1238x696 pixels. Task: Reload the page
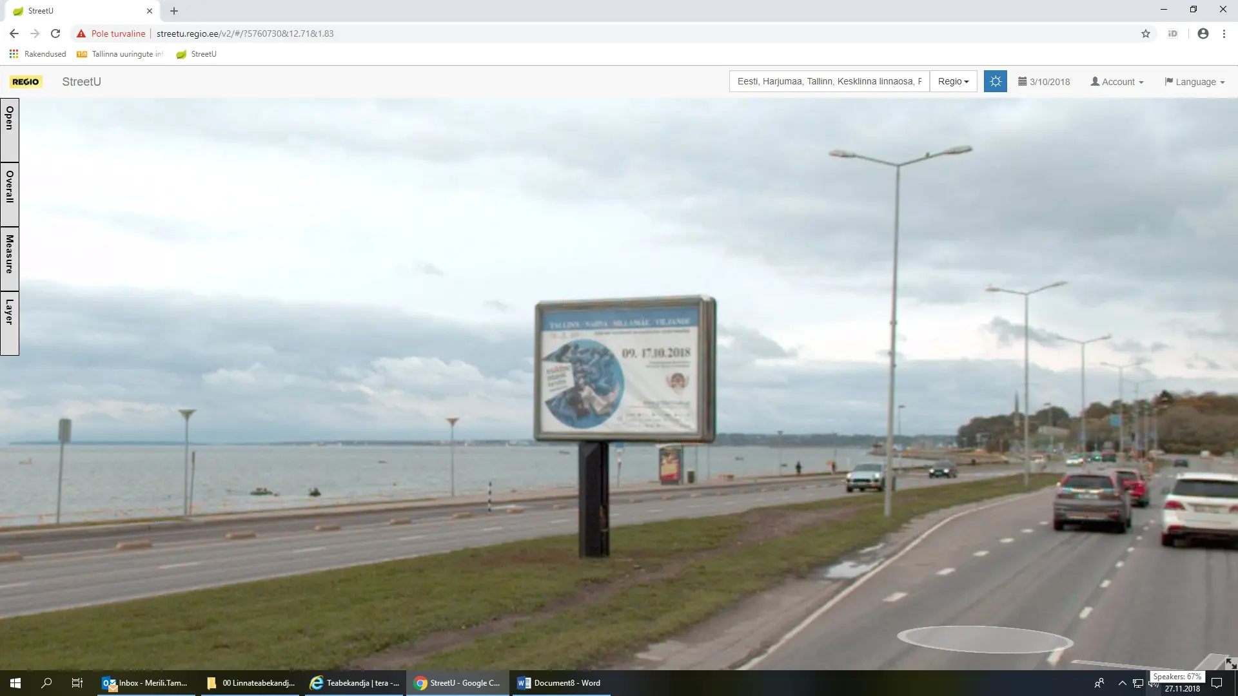pos(55,34)
